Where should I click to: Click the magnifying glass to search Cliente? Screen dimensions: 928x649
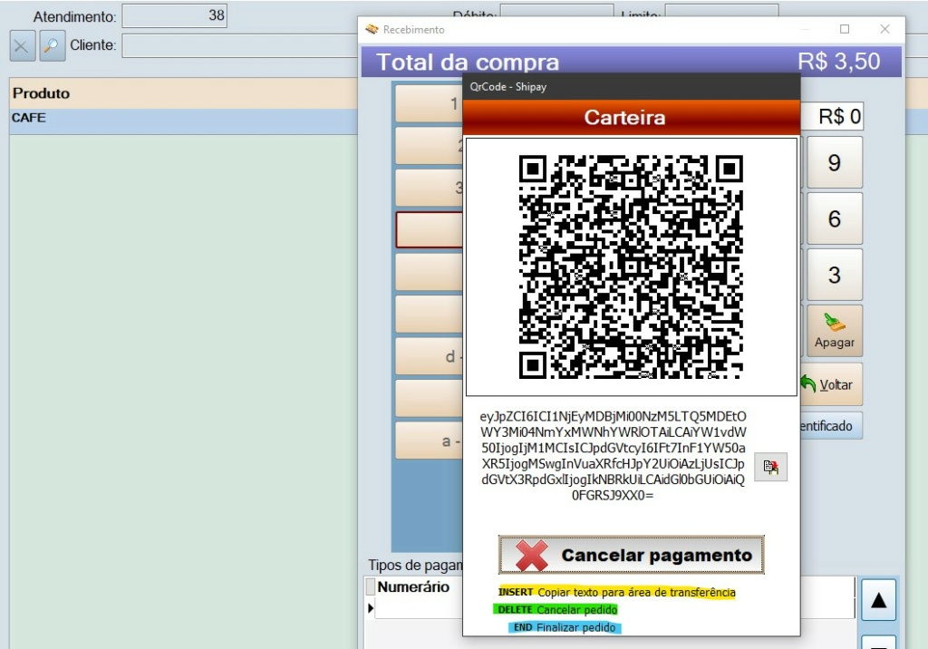(52, 45)
